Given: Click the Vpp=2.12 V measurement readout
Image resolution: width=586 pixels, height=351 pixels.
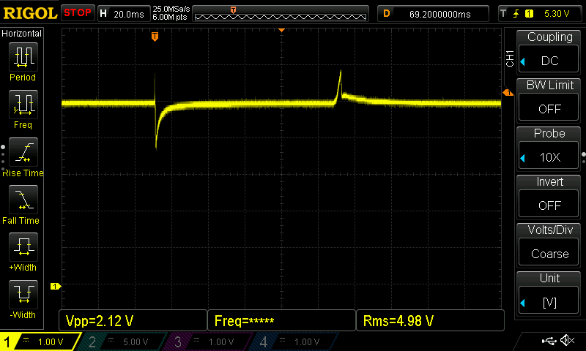Looking at the screenshot, I should click(133, 320).
